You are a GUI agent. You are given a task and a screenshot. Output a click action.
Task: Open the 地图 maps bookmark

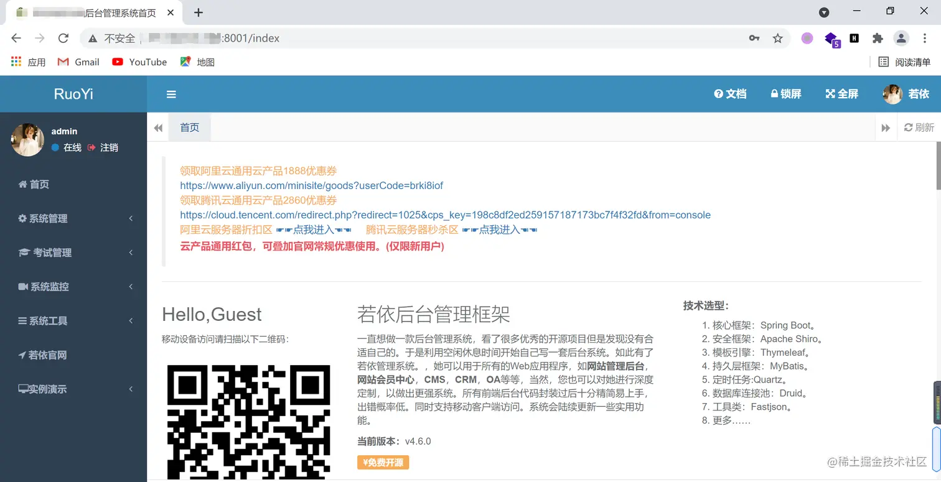pyautogui.click(x=197, y=62)
